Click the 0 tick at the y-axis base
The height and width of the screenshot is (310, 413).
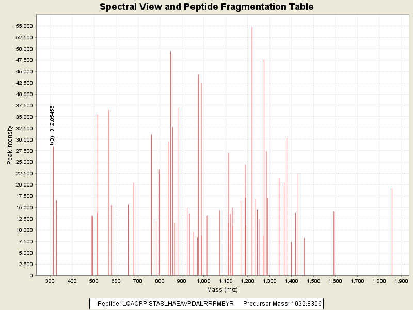tap(31, 275)
